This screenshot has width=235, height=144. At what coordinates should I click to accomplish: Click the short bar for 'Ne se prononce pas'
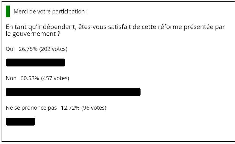click(20, 122)
